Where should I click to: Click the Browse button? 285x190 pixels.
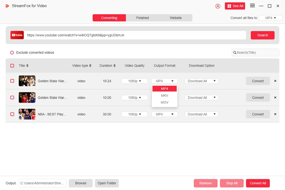click(81, 183)
